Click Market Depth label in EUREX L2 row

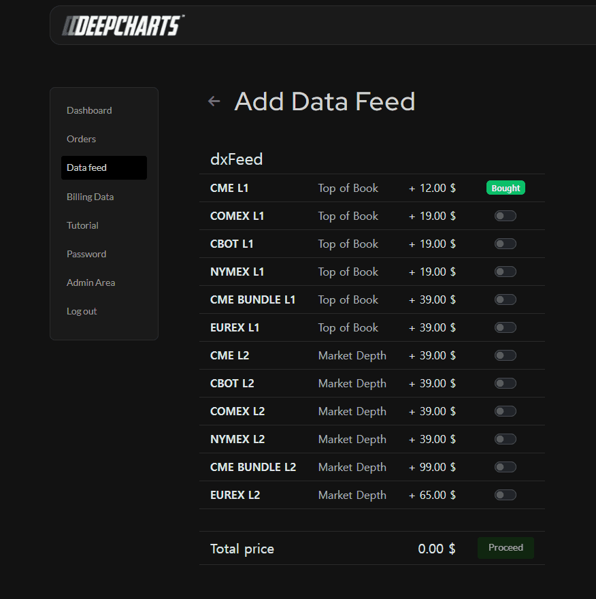coord(352,495)
